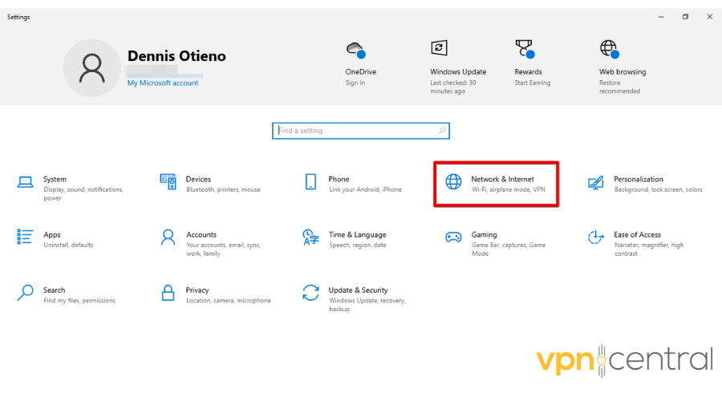Click the Ease of Access icon

(595, 237)
